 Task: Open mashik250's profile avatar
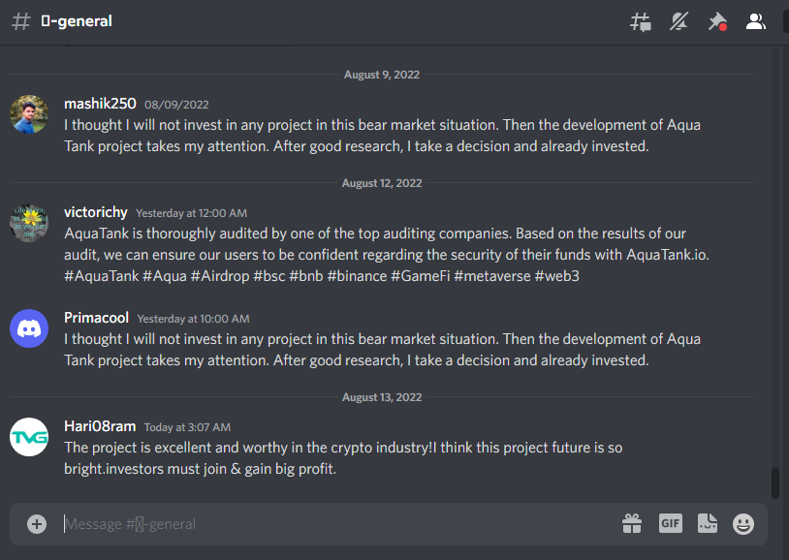29,114
